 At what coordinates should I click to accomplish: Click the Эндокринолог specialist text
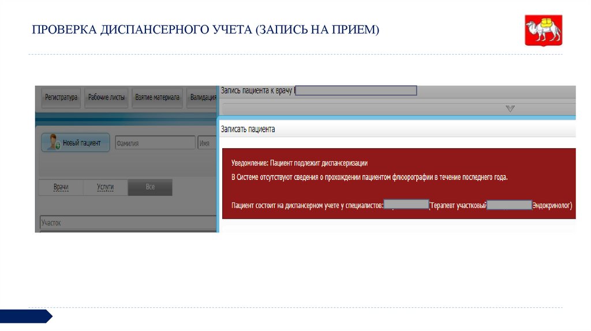click(552, 206)
